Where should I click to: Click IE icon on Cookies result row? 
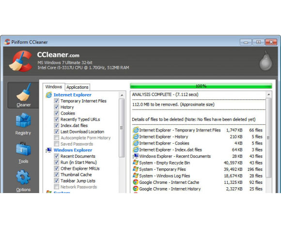136,143
